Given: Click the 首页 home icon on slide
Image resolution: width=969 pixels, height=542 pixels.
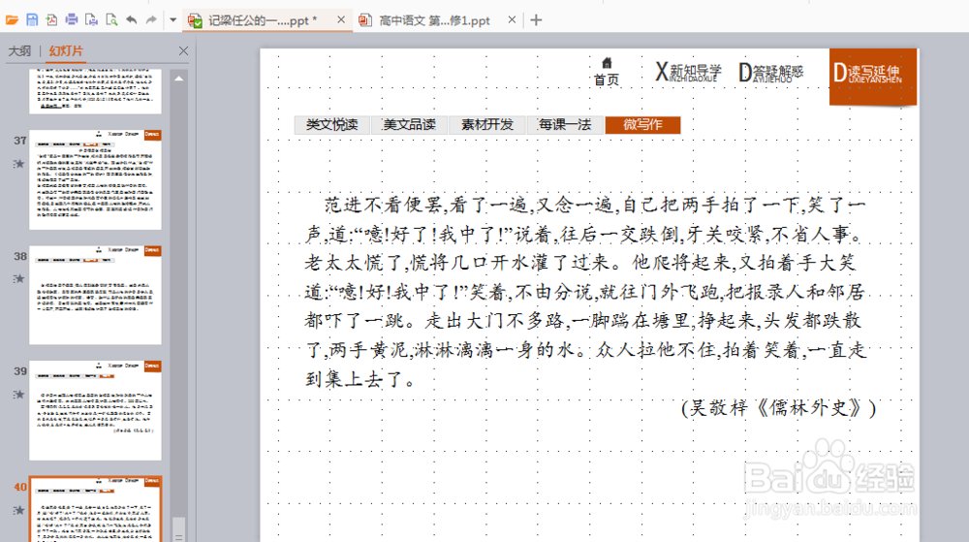Looking at the screenshot, I should pos(607,72).
